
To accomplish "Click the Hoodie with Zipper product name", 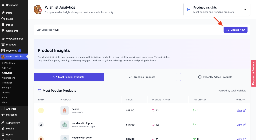I will tap(82, 123).
